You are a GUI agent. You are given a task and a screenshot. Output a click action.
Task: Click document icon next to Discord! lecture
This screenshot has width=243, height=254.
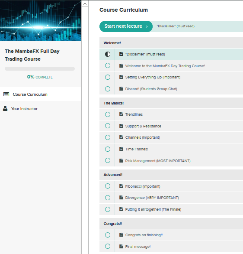coord(121,88)
